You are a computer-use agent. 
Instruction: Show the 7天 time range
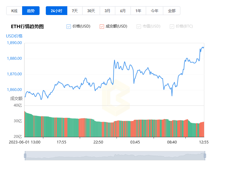click(x=75, y=11)
